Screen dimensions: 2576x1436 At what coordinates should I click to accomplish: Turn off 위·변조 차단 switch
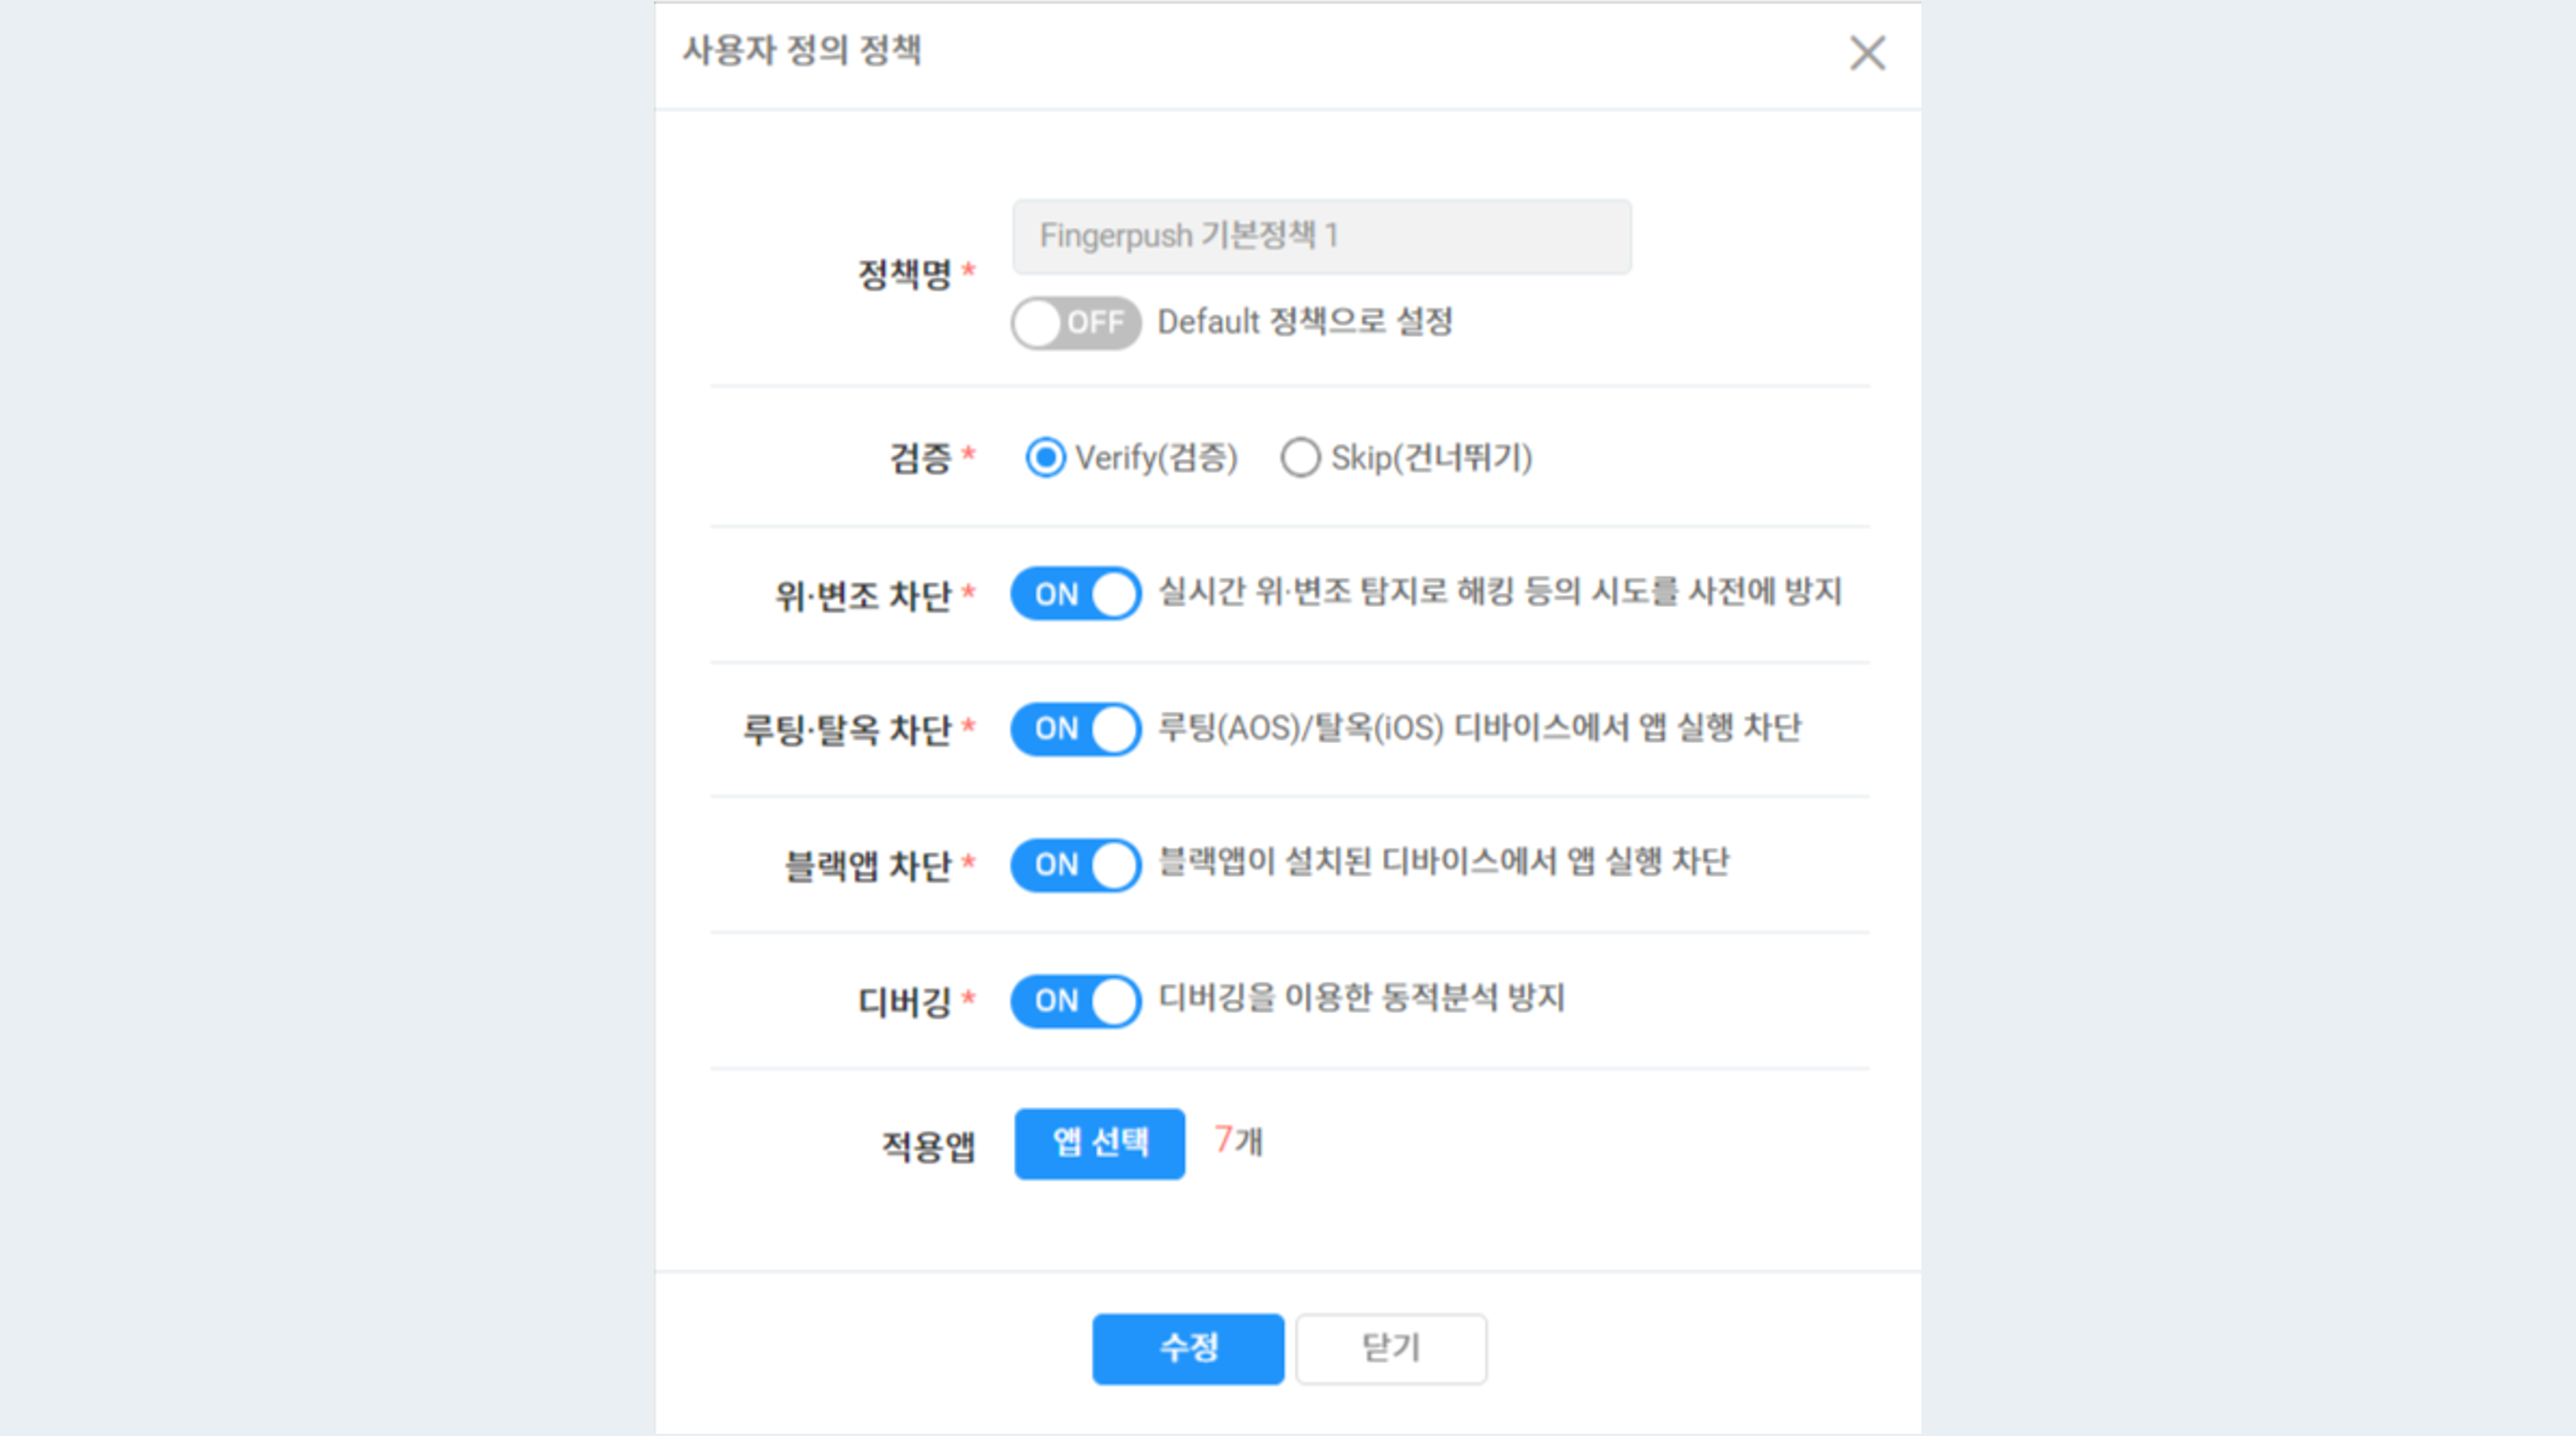[x=1075, y=594]
